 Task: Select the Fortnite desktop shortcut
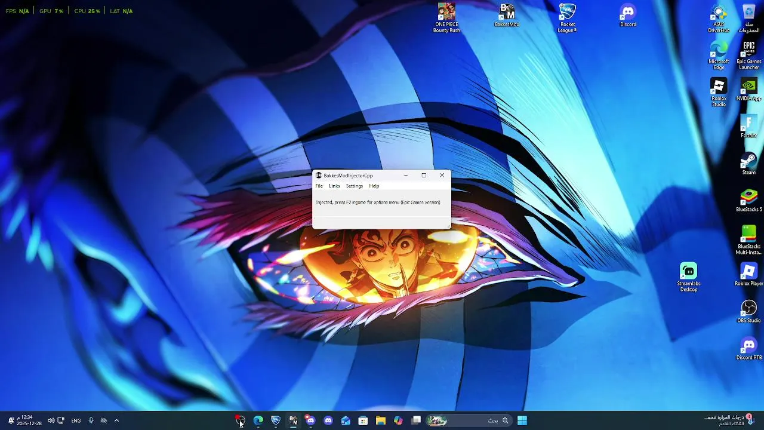[x=749, y=127]
